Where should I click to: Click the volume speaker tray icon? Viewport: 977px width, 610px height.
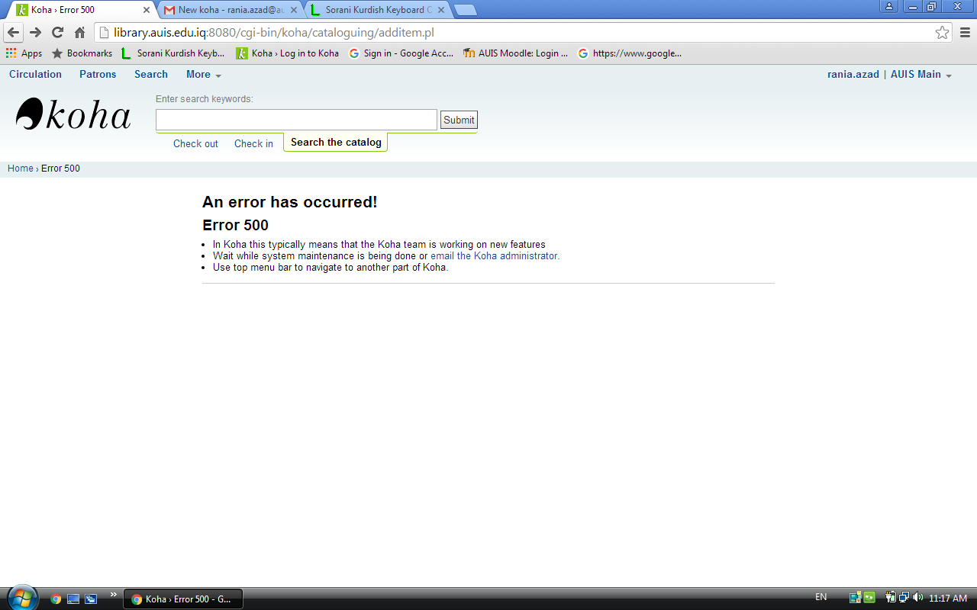(x=917, y=598)
